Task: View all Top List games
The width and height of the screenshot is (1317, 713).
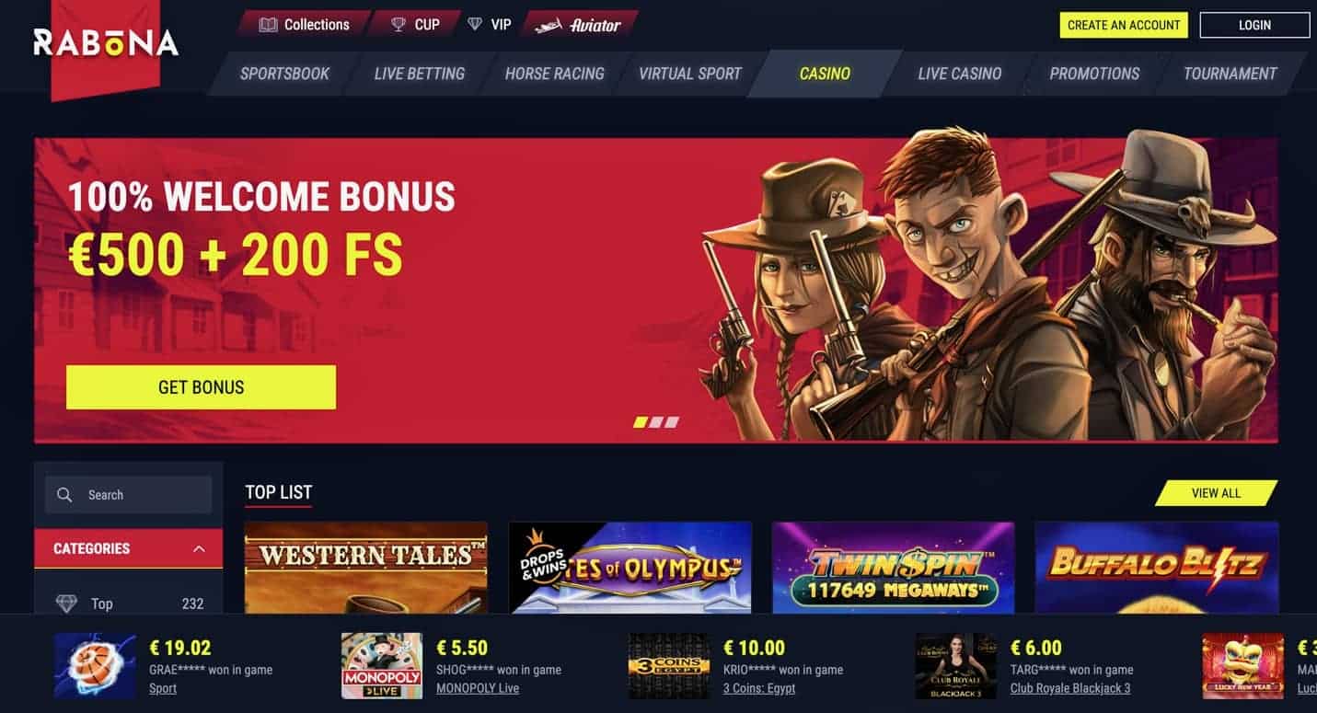Action: [x=1217, y=493]
